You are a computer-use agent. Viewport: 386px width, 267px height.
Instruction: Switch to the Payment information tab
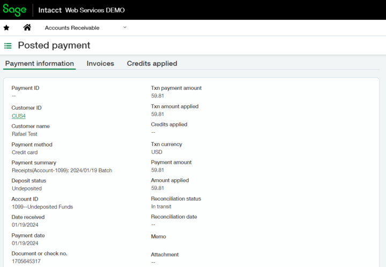(x=40, y=64)
